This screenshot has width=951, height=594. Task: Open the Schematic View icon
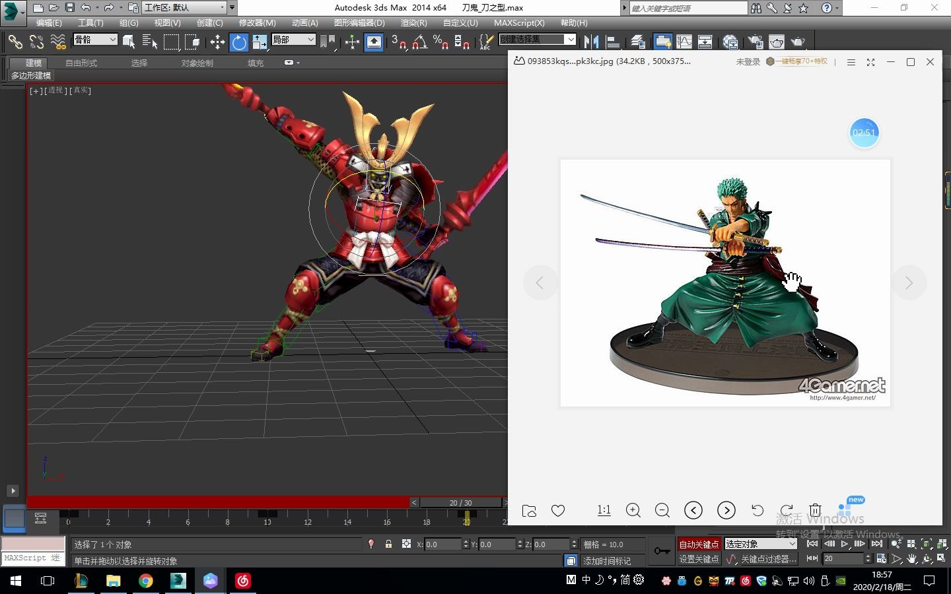705,42
